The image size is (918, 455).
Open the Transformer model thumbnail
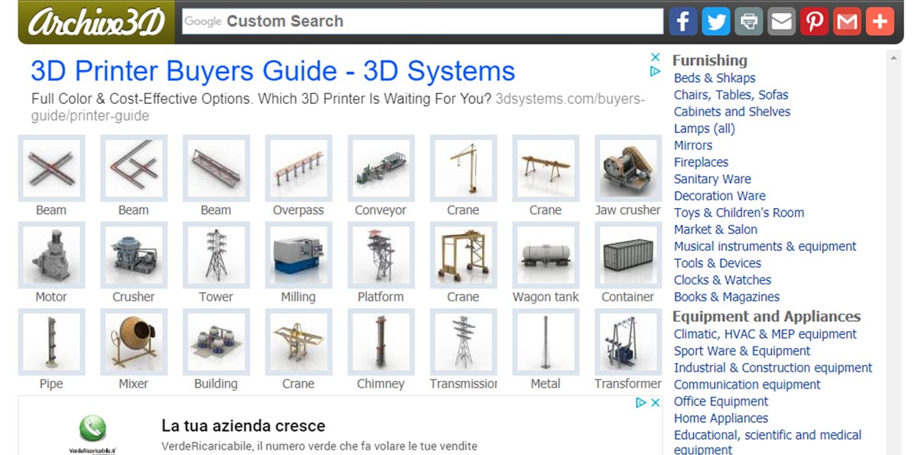tap(627, 342)
